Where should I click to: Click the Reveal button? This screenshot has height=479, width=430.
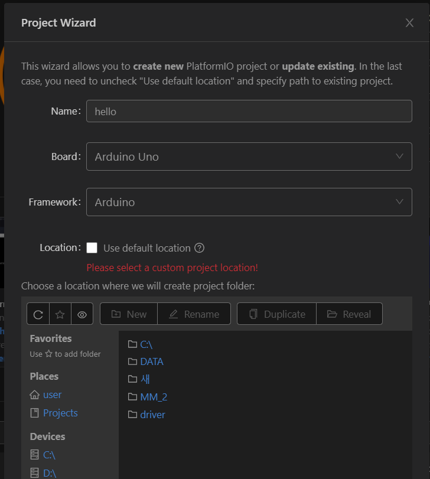[x=349, y=314]
